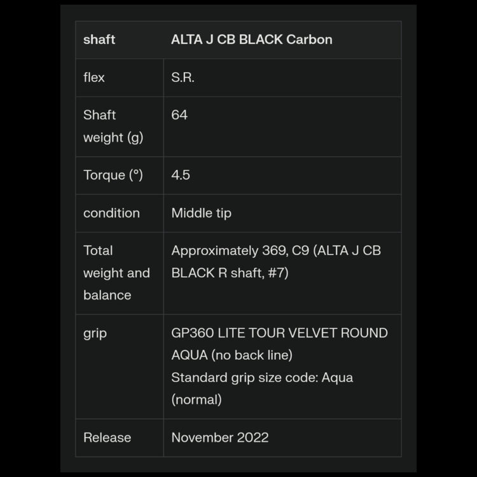Select the 'S.R.' flex value
Image resolution: width=477 pixels, height=477 pixels.
click(x=183, y=78)
